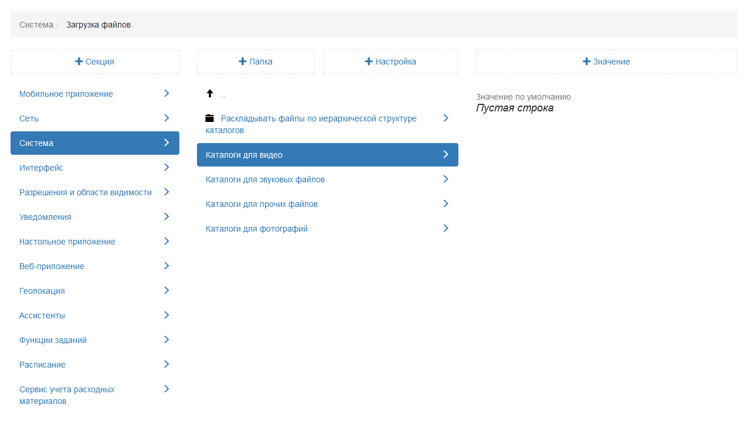Select Уведомления in the sidebar
The width and height of the screenshot is (748, 421).
[x=45, y=217]
